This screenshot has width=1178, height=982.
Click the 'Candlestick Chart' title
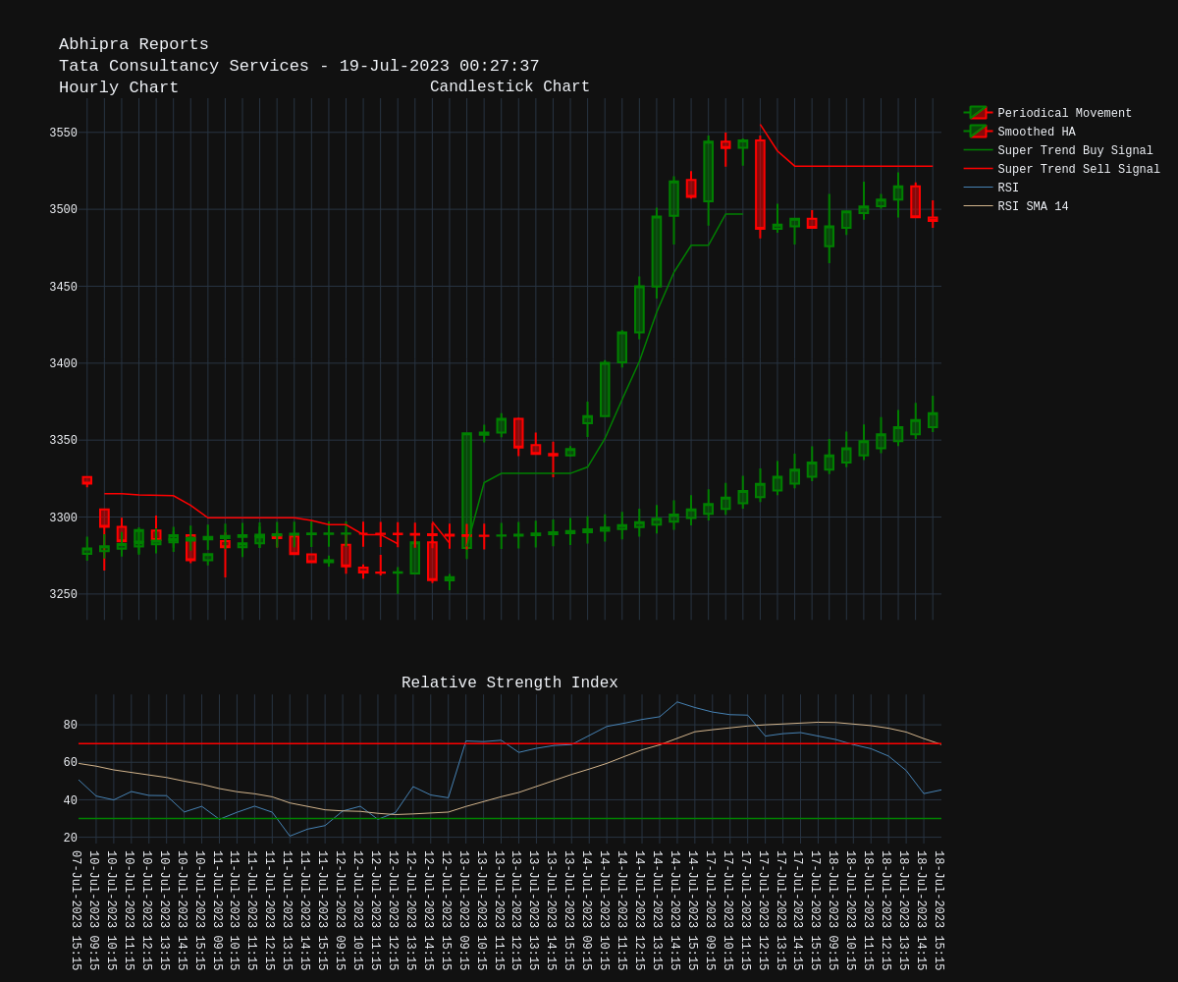point(509,86)
